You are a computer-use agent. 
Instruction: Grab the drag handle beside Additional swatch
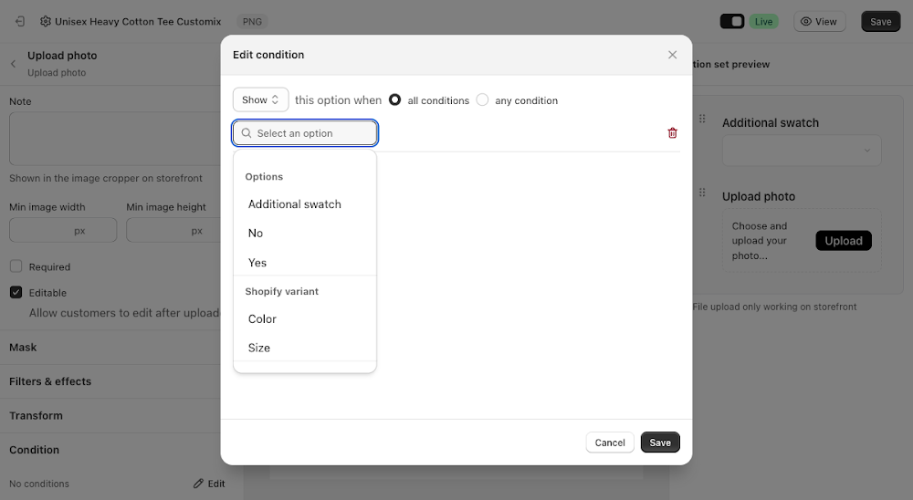(702, 119)
